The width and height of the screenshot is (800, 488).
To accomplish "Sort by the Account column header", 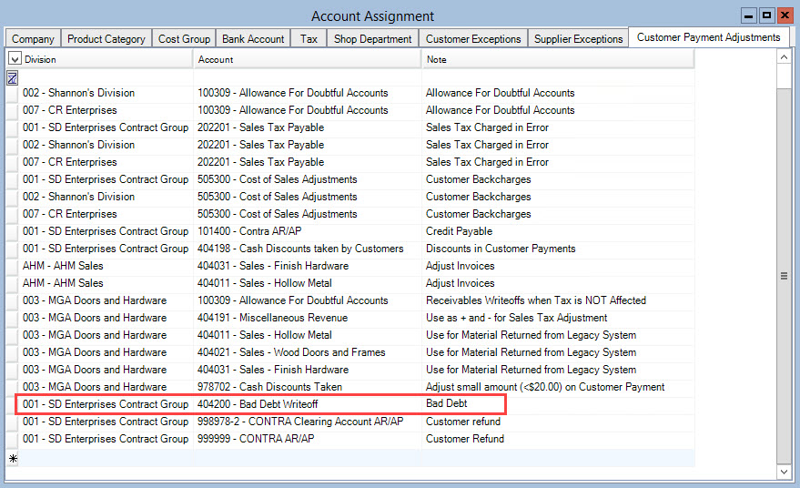I will (307, 59).
